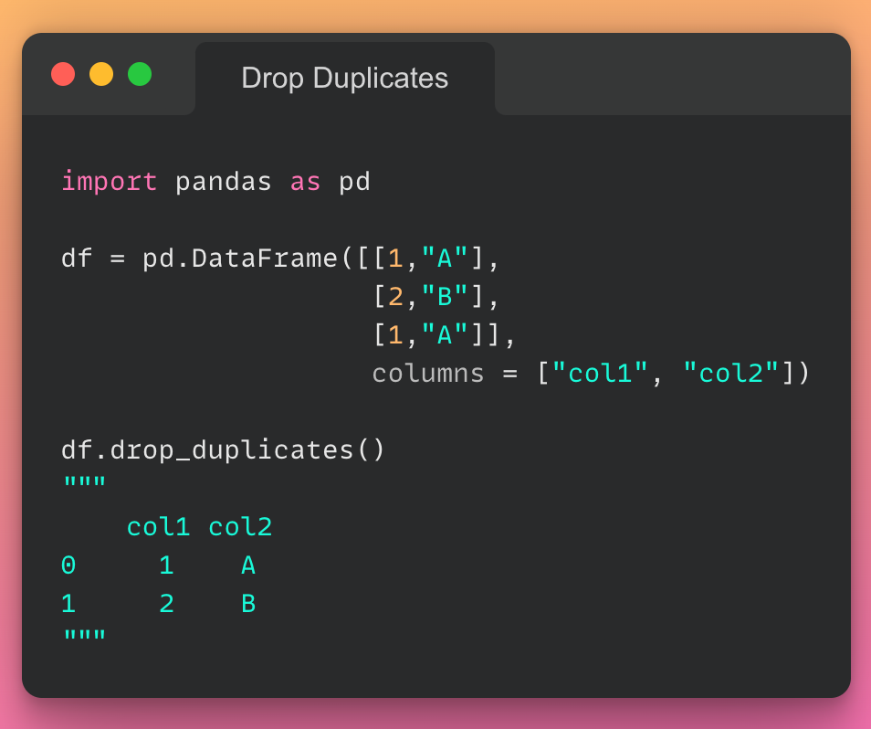Screen dimensions: 871x729
Task: Click the yellow minimize window button
Action: pos(101,74)
